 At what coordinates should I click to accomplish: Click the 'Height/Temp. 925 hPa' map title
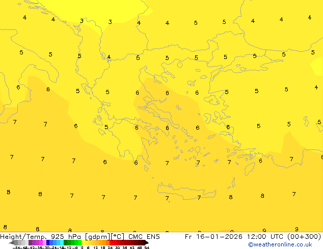click(x=41, y=237)
